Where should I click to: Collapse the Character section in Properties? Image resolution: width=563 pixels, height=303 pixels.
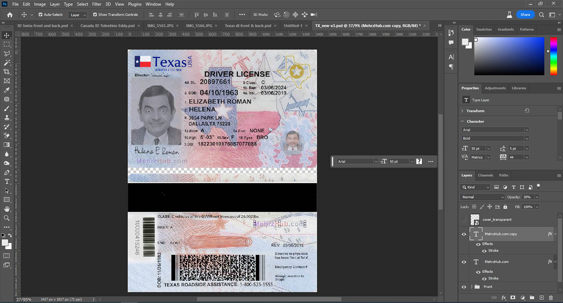[462, 121]
